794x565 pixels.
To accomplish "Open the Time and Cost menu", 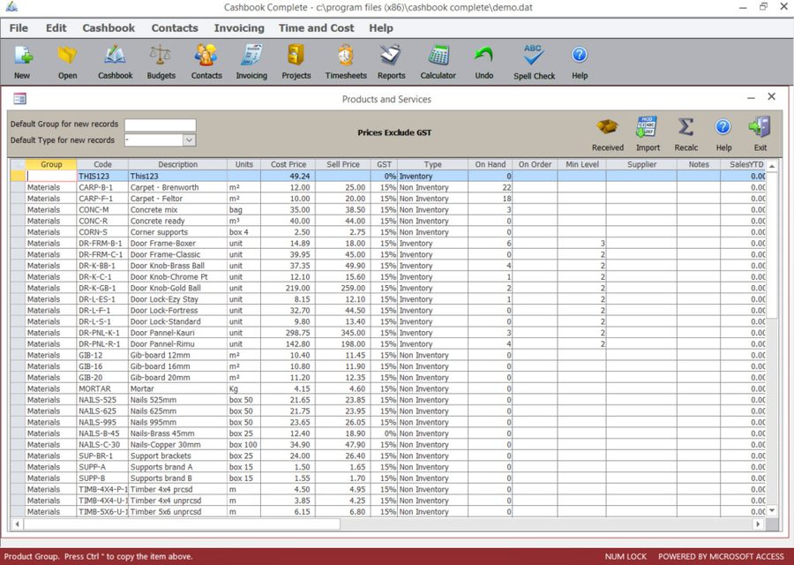I will tap(317, 28).
